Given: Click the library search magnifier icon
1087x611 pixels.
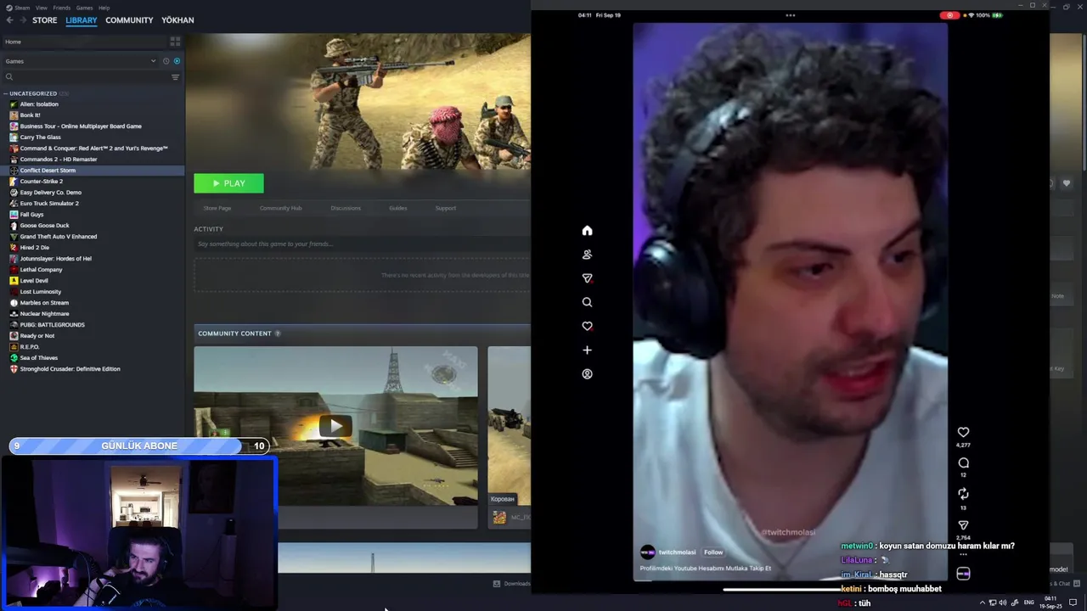Looking at the screenshot, I should [9, 77].
